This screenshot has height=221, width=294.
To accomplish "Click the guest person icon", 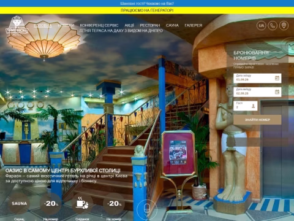I will pos(253,106).
